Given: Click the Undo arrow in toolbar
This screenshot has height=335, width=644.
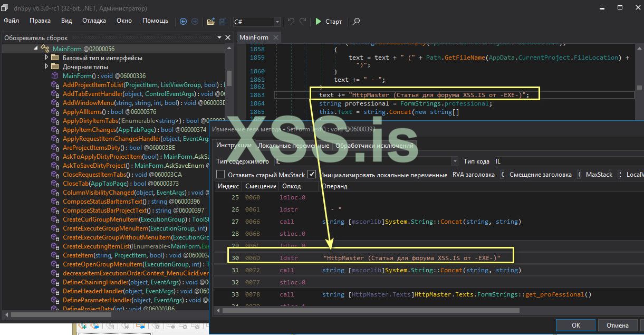Looking at the screenshot, I should point(291,22).
